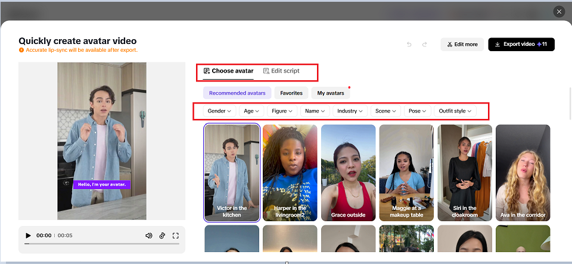Open the Industry filter dropdown
Viewport: 572px width, 264px height.
pyautogui.click(x=350, y=111)
